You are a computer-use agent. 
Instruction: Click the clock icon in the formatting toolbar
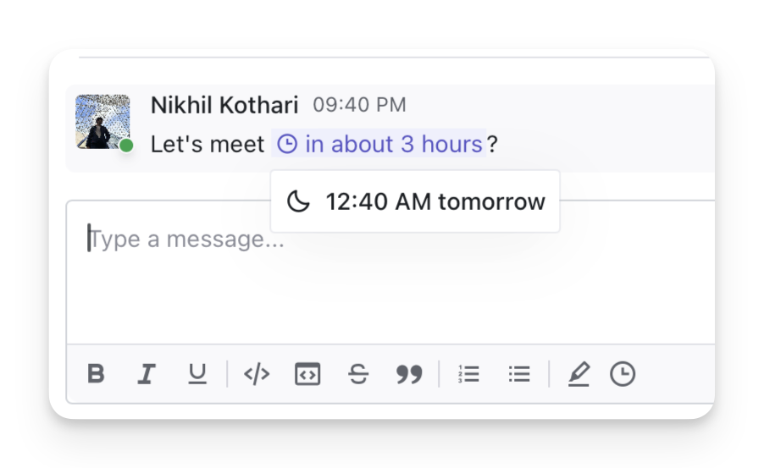coord(623,374)
